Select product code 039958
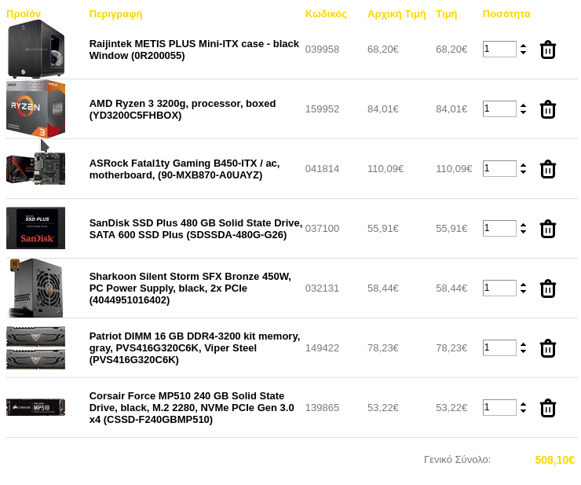This screenshot has width=581, height=485. (322, 50)
